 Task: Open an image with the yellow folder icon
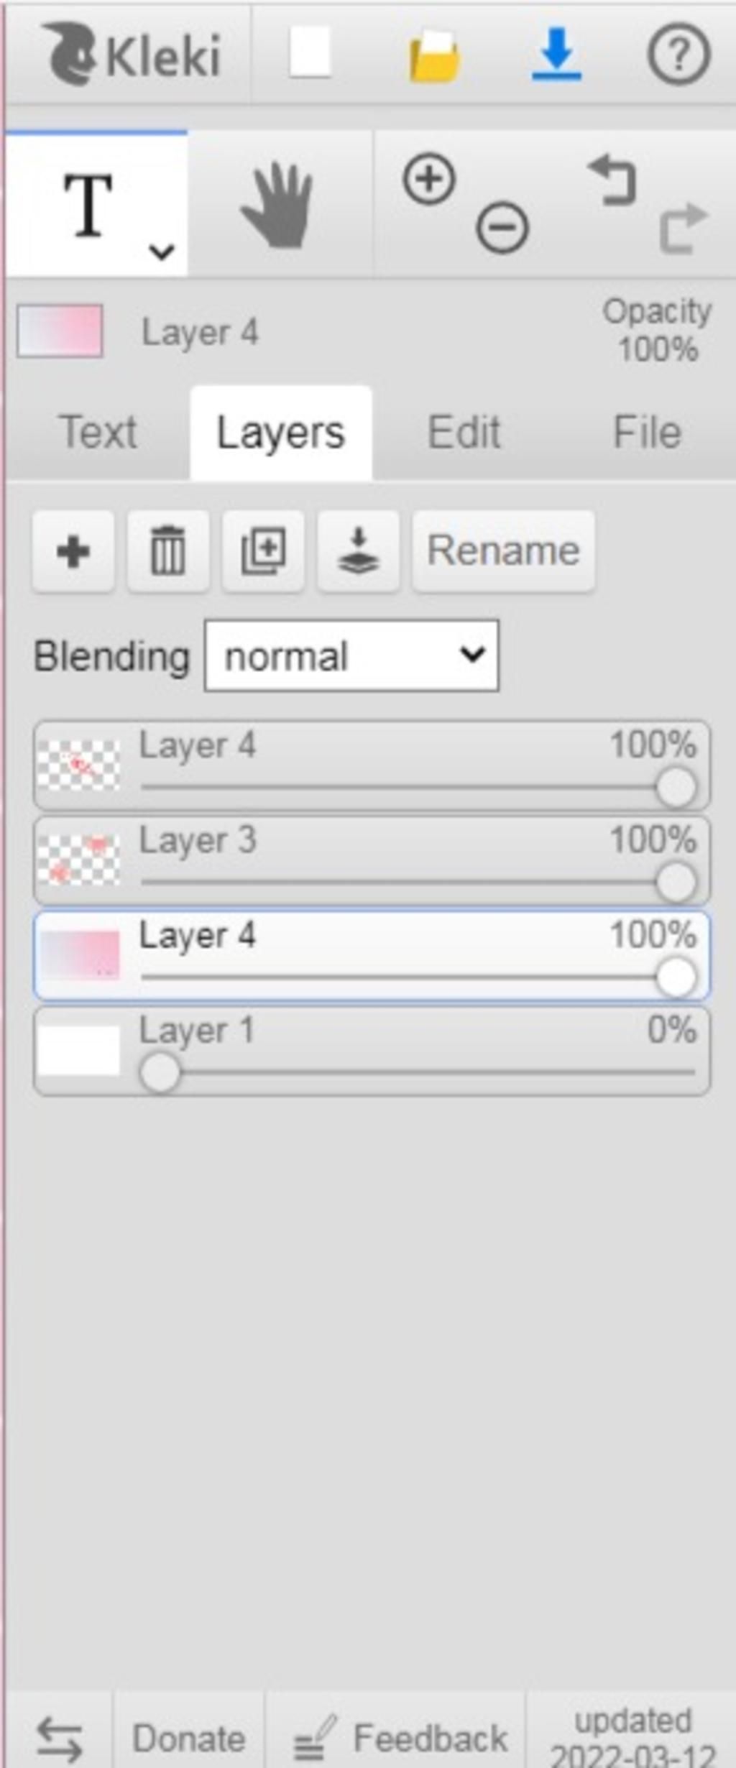point(433,56)
